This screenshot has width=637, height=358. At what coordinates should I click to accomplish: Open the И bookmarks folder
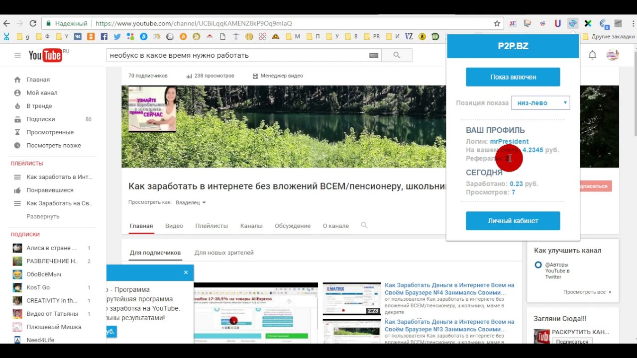pyautogui.click(x=392, y=36)
